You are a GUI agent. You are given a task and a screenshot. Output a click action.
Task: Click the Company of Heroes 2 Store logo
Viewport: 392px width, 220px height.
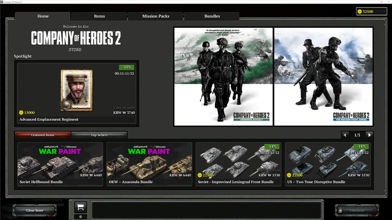click(76, 38)
